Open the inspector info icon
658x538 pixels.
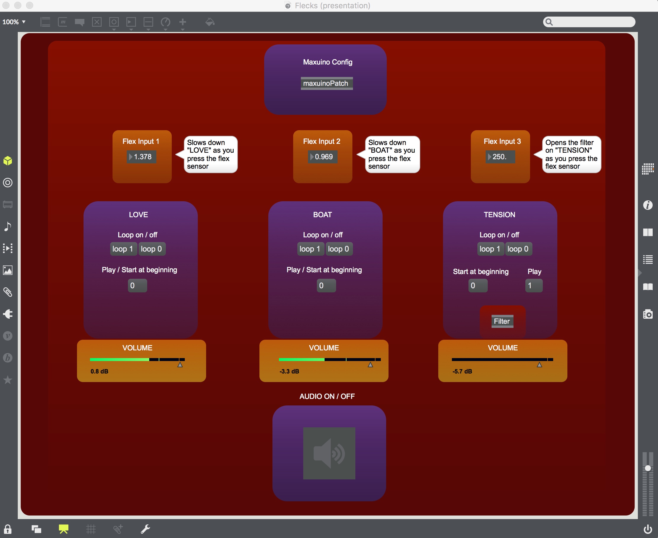(x=648, y=205)
